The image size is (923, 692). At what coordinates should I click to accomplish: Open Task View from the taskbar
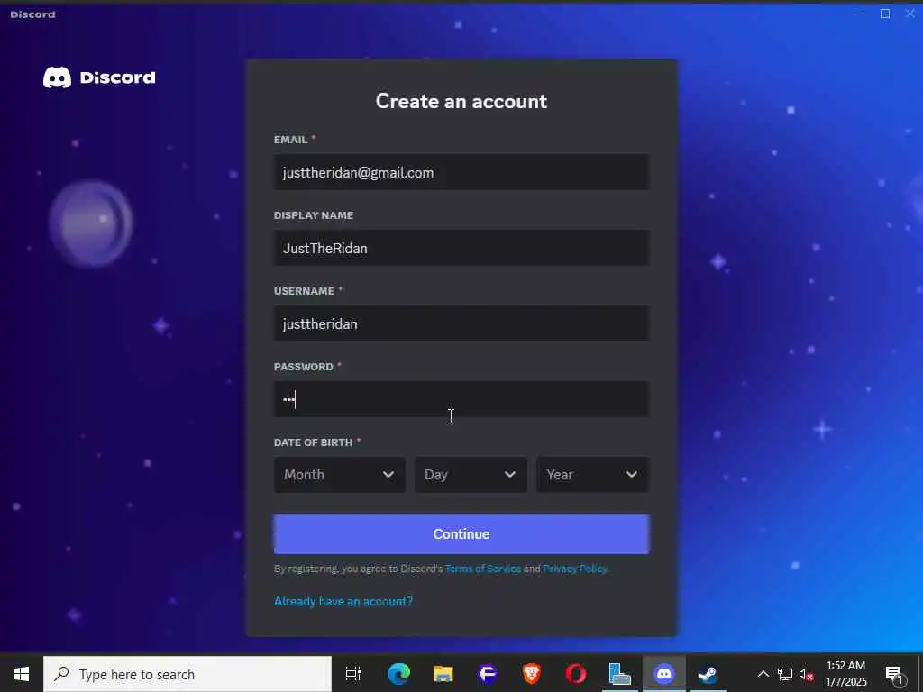pyautogui.click(x=353, y=674)
